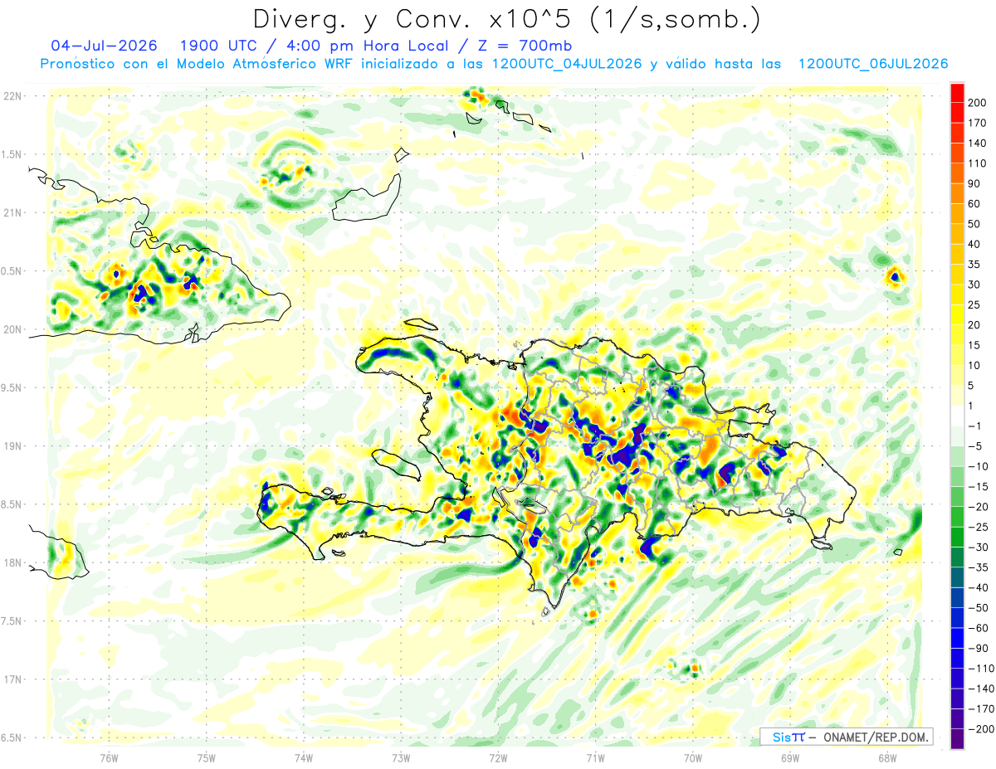Click the "1200UTC_06JUL2026" valid-until time

(x=873, y=64)
